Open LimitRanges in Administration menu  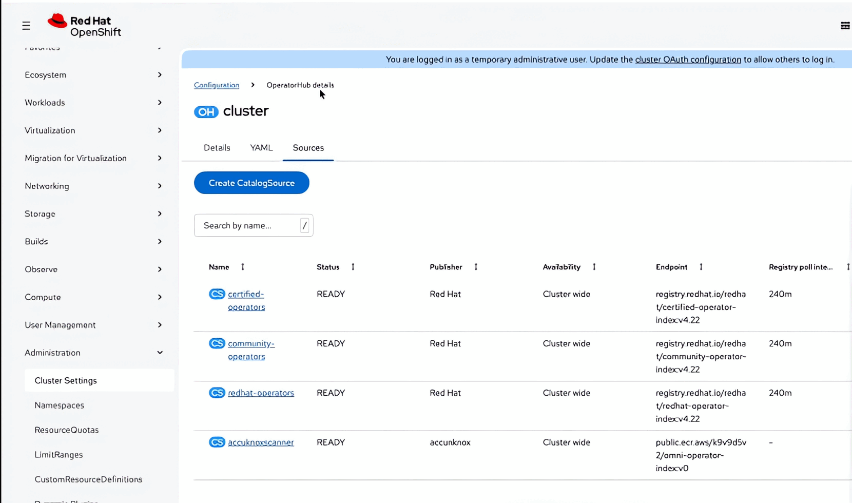coord(59,454)
